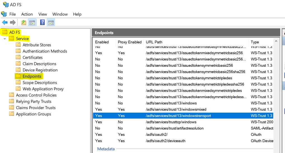
Task: Select Claim Descriptions in the tree
Action: coord(39,64)
